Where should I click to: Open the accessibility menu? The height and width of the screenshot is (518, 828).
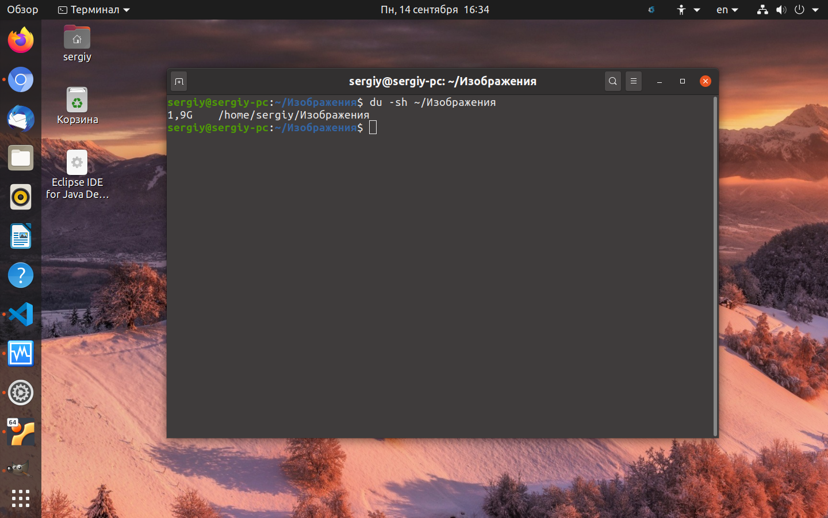click(688, 10)
